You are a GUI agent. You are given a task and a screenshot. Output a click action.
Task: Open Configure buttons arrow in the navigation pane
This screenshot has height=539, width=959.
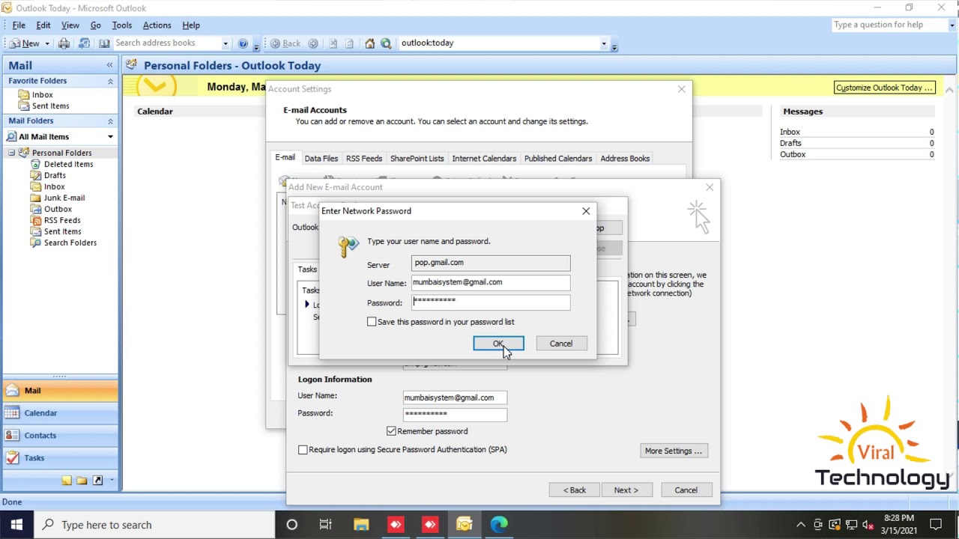pyautogui.click(x=112, y=481)
